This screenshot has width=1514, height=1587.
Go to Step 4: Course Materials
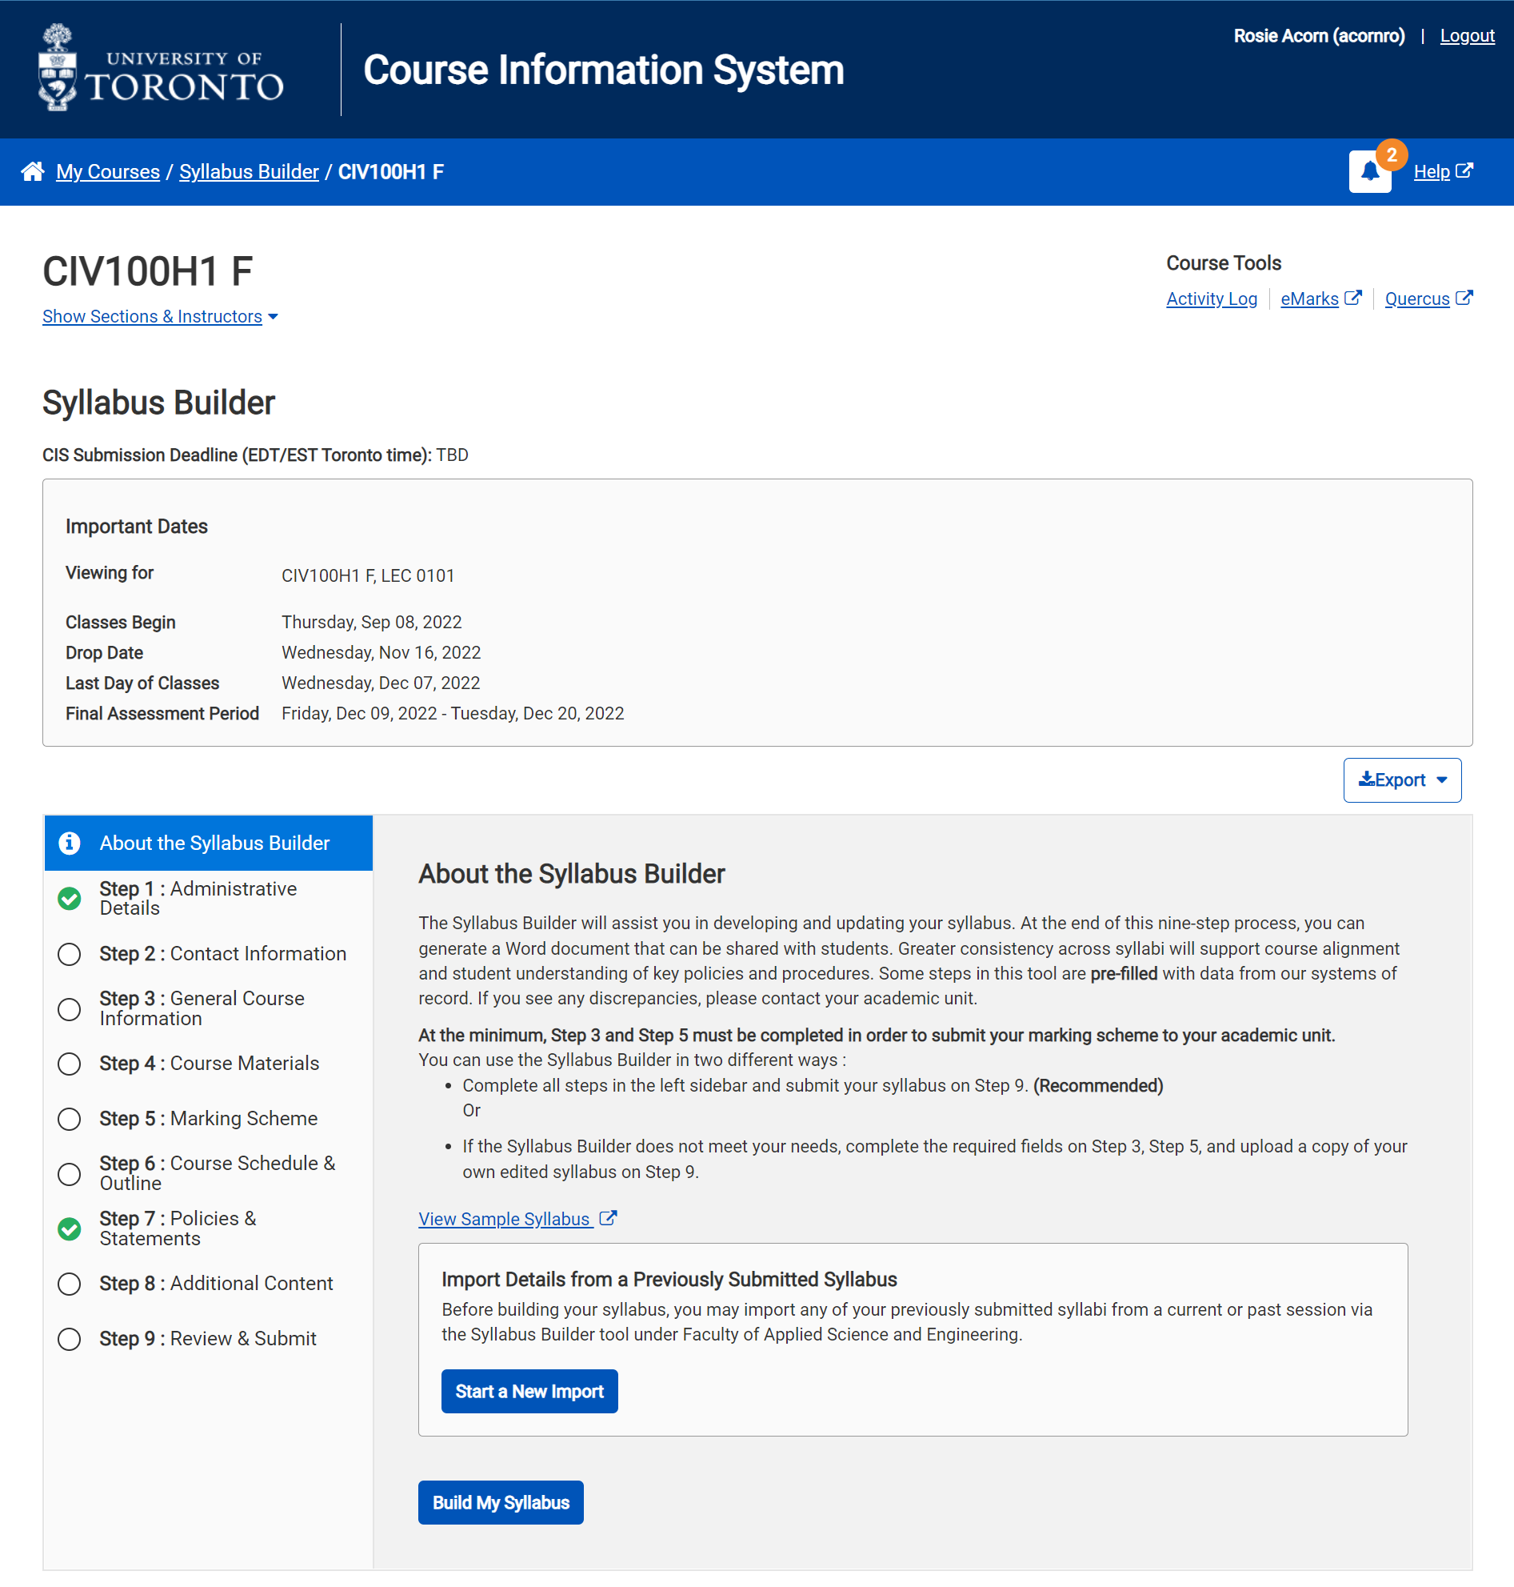[x=209, y=1063]
